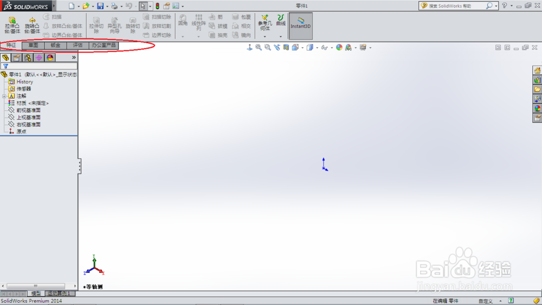Click the Edit Appearance color ball icon
The image size is (542, 305).
coord(339,47)
